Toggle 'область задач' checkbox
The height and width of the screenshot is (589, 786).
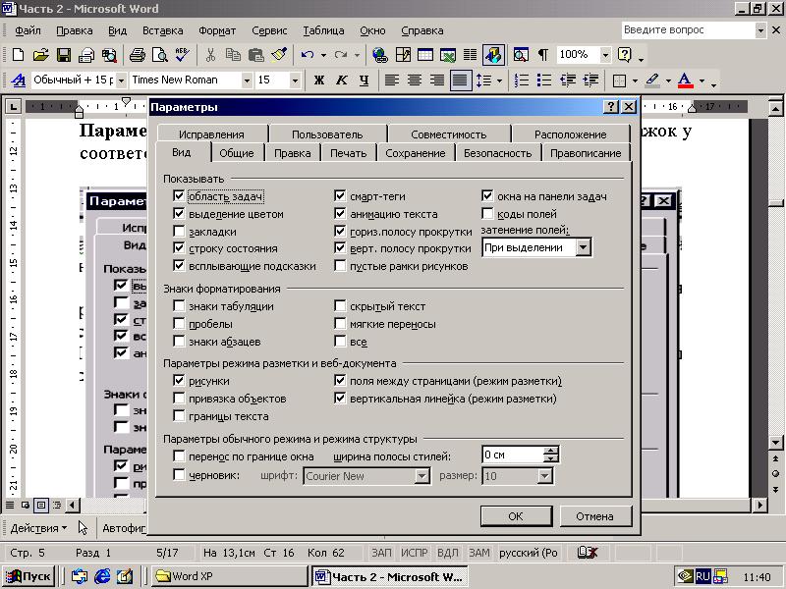(x=179, y=195)
